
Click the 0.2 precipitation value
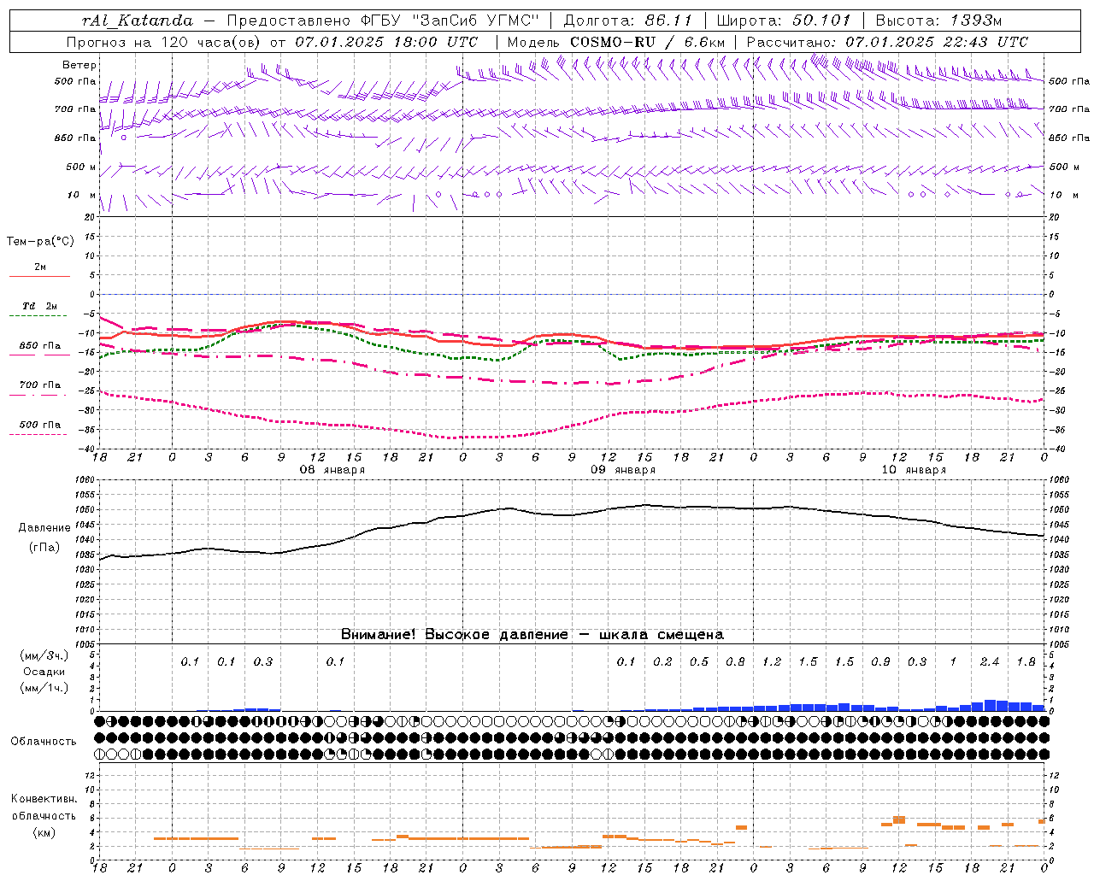[662, 661]
